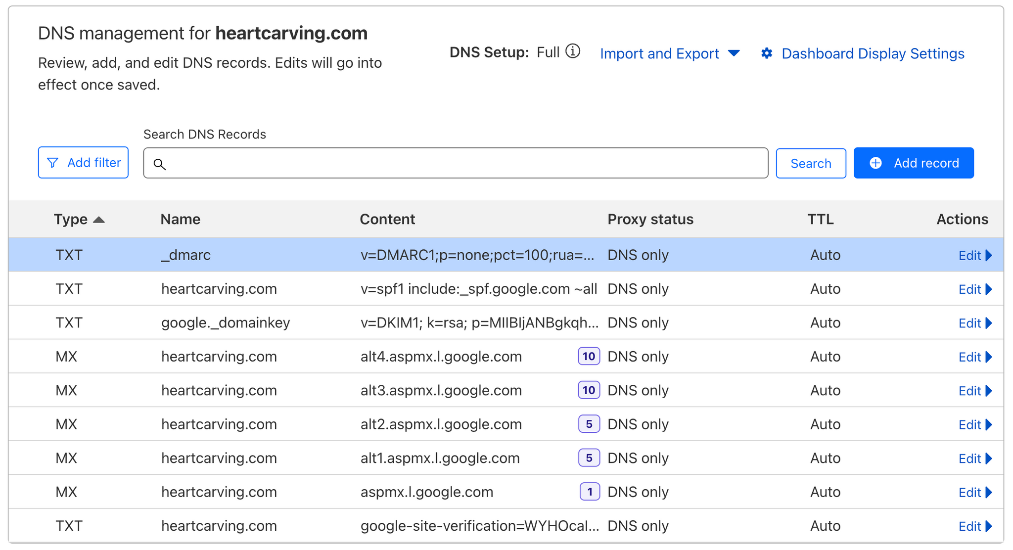1013x550 pixels.
Task: Click the funnel icon in Add filter
Action: 52,163
